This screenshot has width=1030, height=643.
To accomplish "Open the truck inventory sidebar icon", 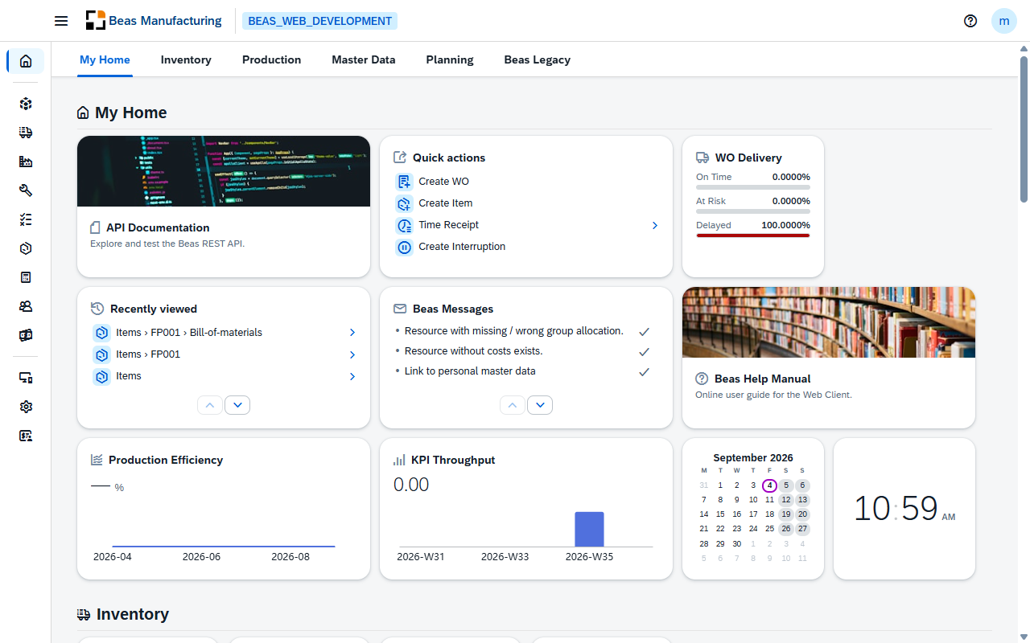I will tap(26, 133).
